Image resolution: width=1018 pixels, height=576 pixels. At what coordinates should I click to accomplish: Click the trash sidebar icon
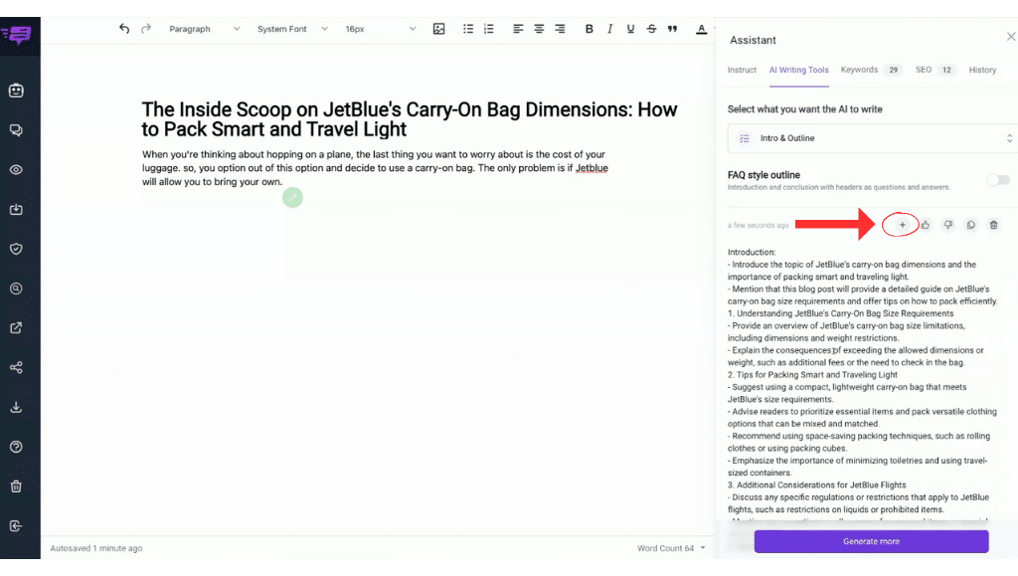[16, 486]
